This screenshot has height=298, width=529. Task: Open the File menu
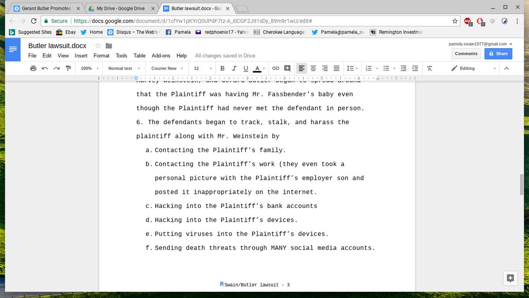32,56
